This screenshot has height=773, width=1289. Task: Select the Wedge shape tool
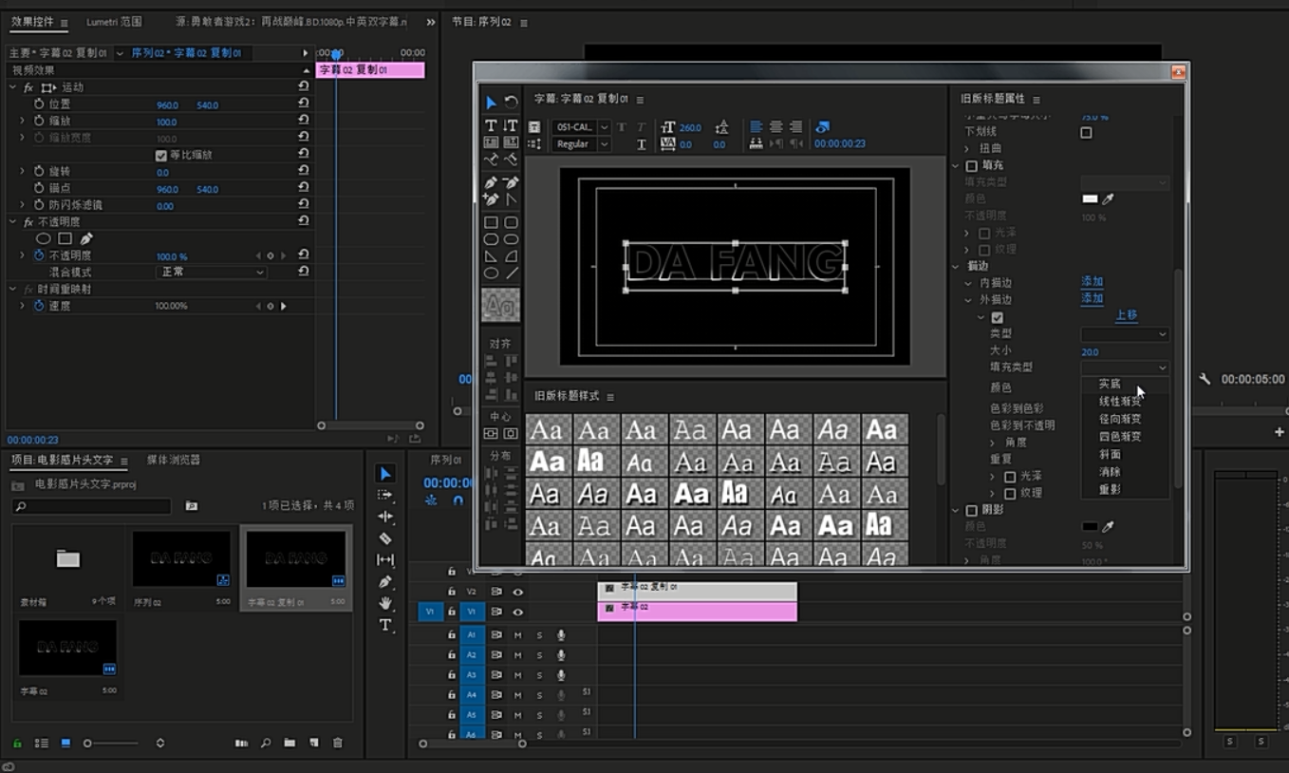pyautogui.click(x=491, y=256)
